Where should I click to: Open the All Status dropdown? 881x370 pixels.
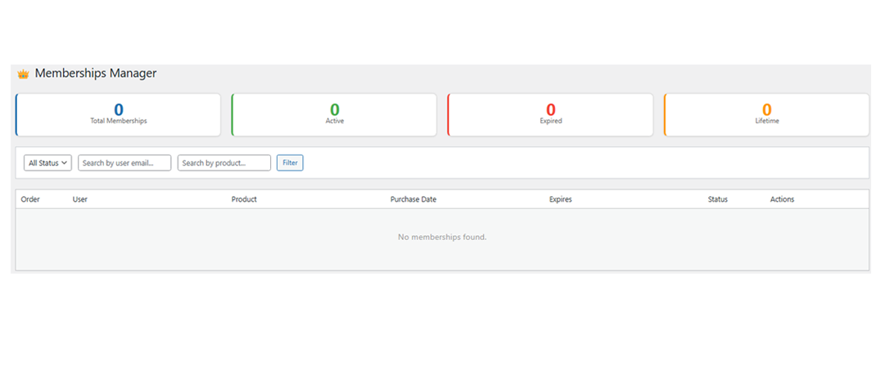click(x=47, y=163)
